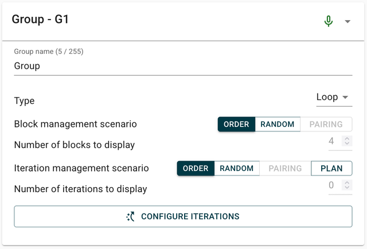
Task: Increase number of iterations with up arrow
Action: tap(346, 182)
